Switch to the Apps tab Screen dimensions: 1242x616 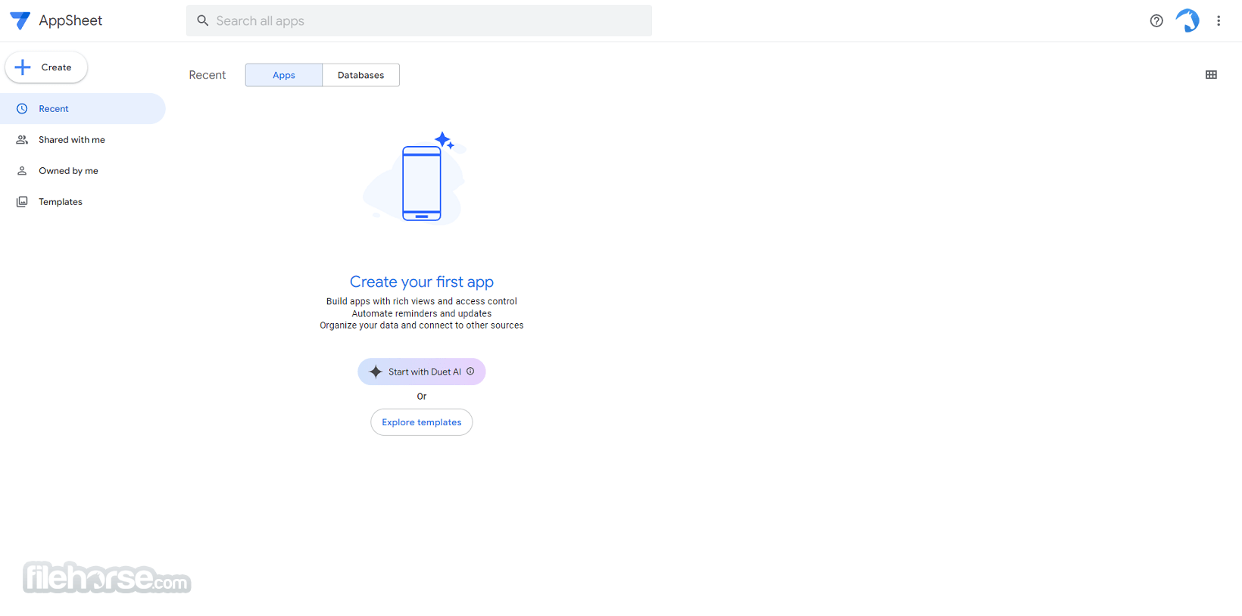point(284,75)
